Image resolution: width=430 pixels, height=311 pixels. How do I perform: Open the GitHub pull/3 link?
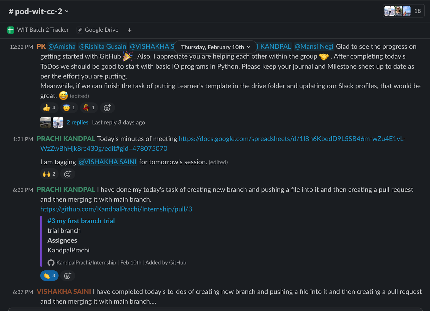click(116, 209)
